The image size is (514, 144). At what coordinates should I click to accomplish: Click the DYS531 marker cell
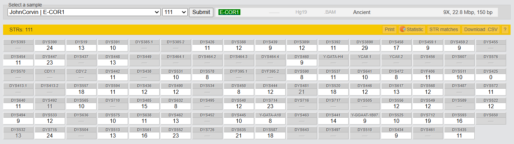[176, 75]
